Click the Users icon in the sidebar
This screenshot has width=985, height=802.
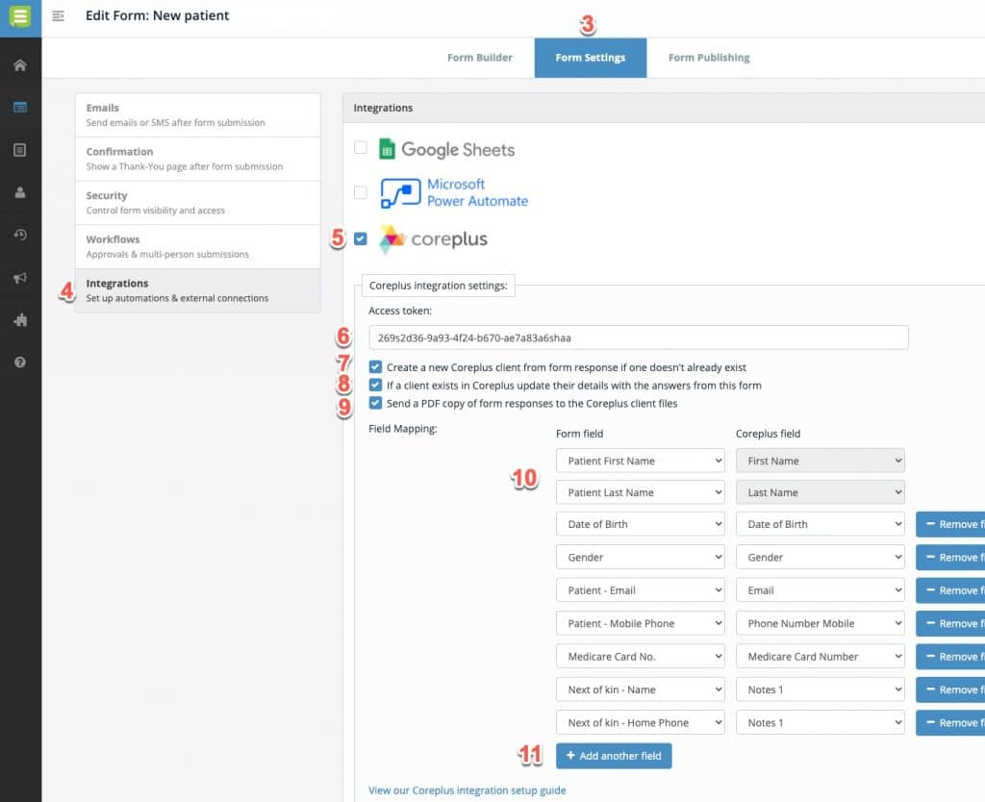point(19,192)
